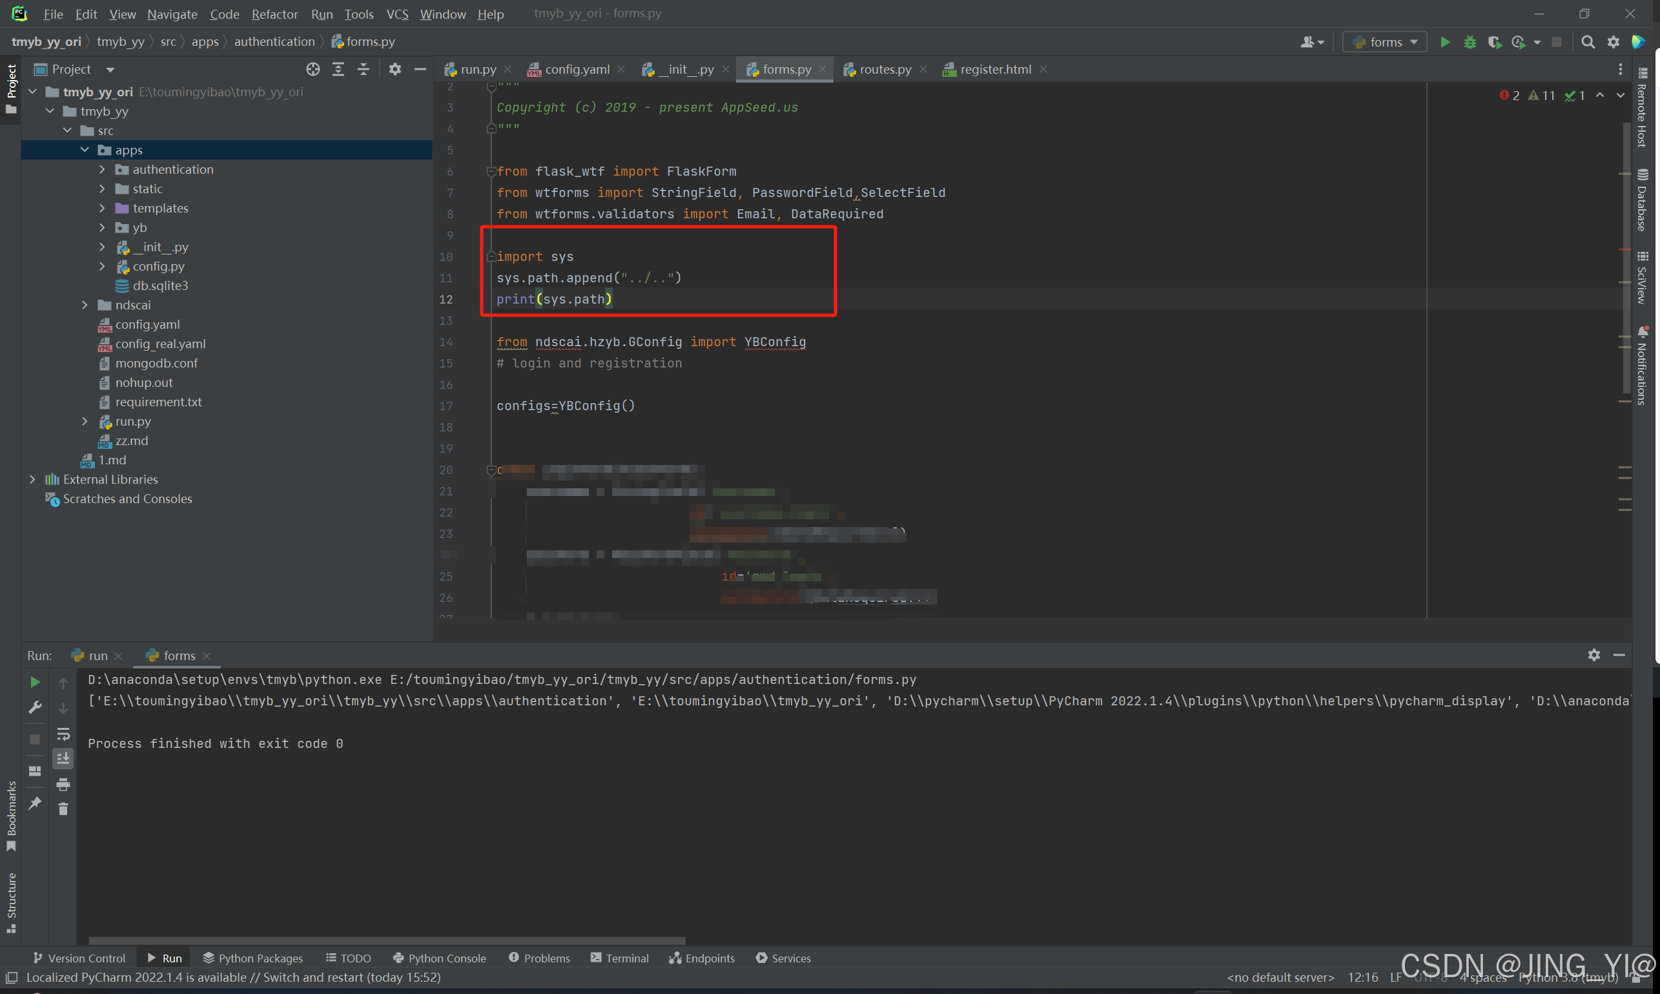Print the Run console output
The width and height of the screenshot is (1660, 994).
point(63,783)
